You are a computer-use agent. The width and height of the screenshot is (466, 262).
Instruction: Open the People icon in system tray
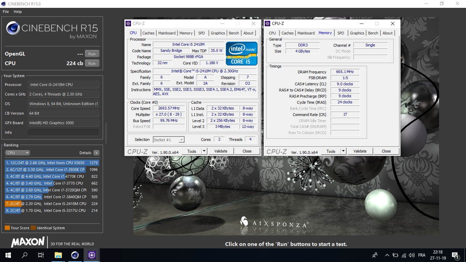click(375, 255)
